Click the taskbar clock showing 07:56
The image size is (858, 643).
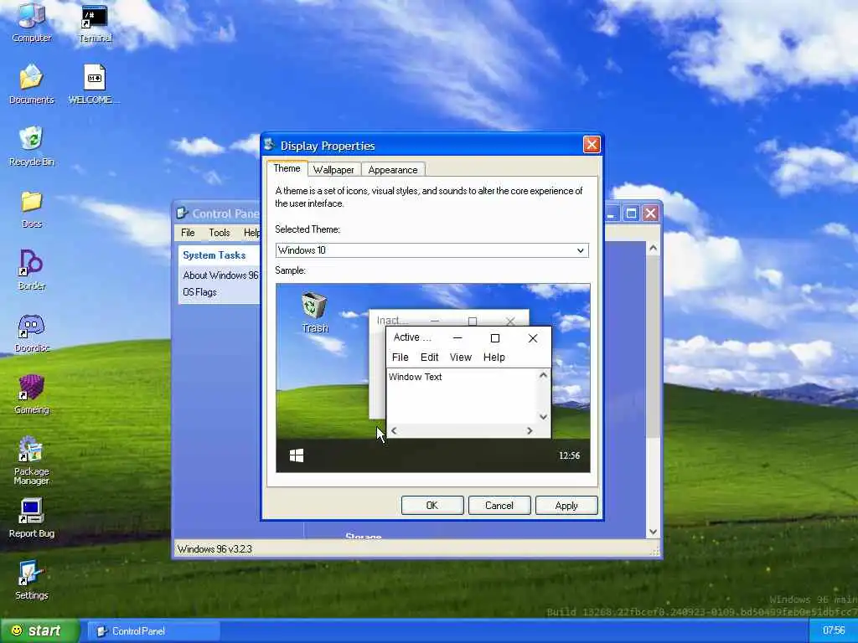tap(834, 630)
